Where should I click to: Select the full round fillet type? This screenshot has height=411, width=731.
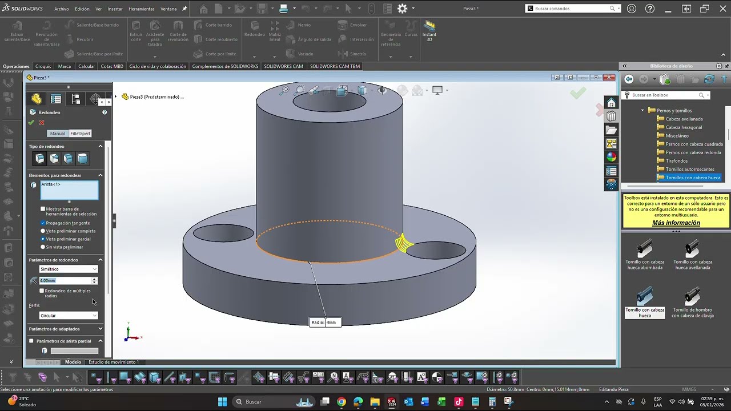pyautogui.click(x=83, y=159)
